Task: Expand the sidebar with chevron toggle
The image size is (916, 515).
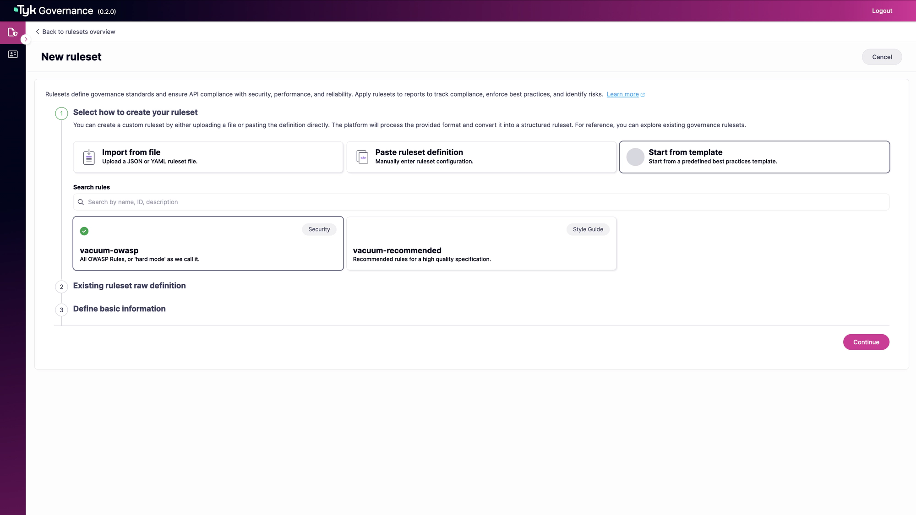Action: click(26, 39)
